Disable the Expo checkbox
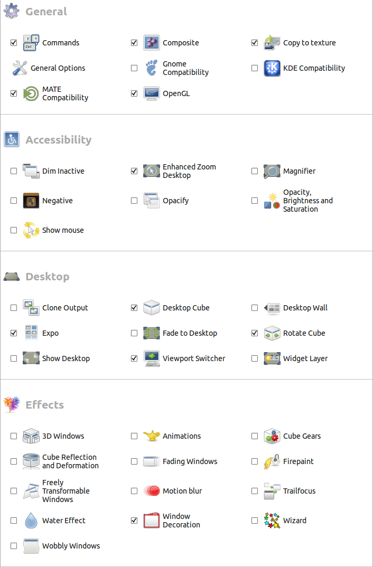The image size is (373, 567). point(14,333)
